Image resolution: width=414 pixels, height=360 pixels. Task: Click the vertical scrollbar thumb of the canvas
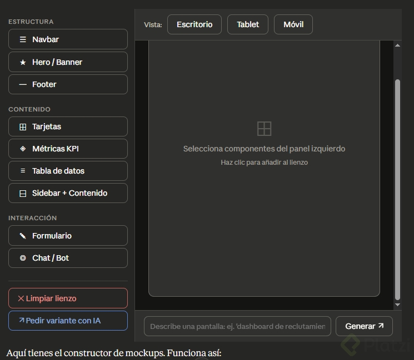tap(397, 189)
